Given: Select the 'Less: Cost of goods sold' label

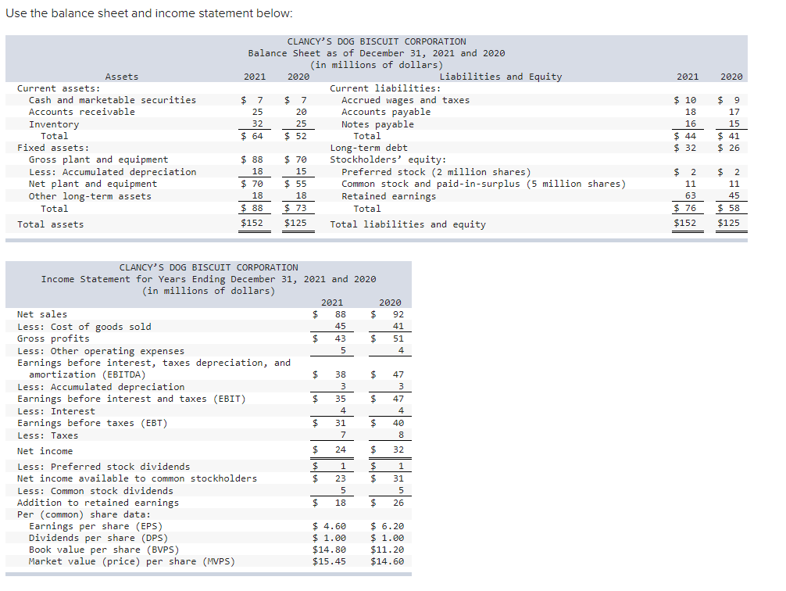Looking at the screenshot, I should [84, 327].
